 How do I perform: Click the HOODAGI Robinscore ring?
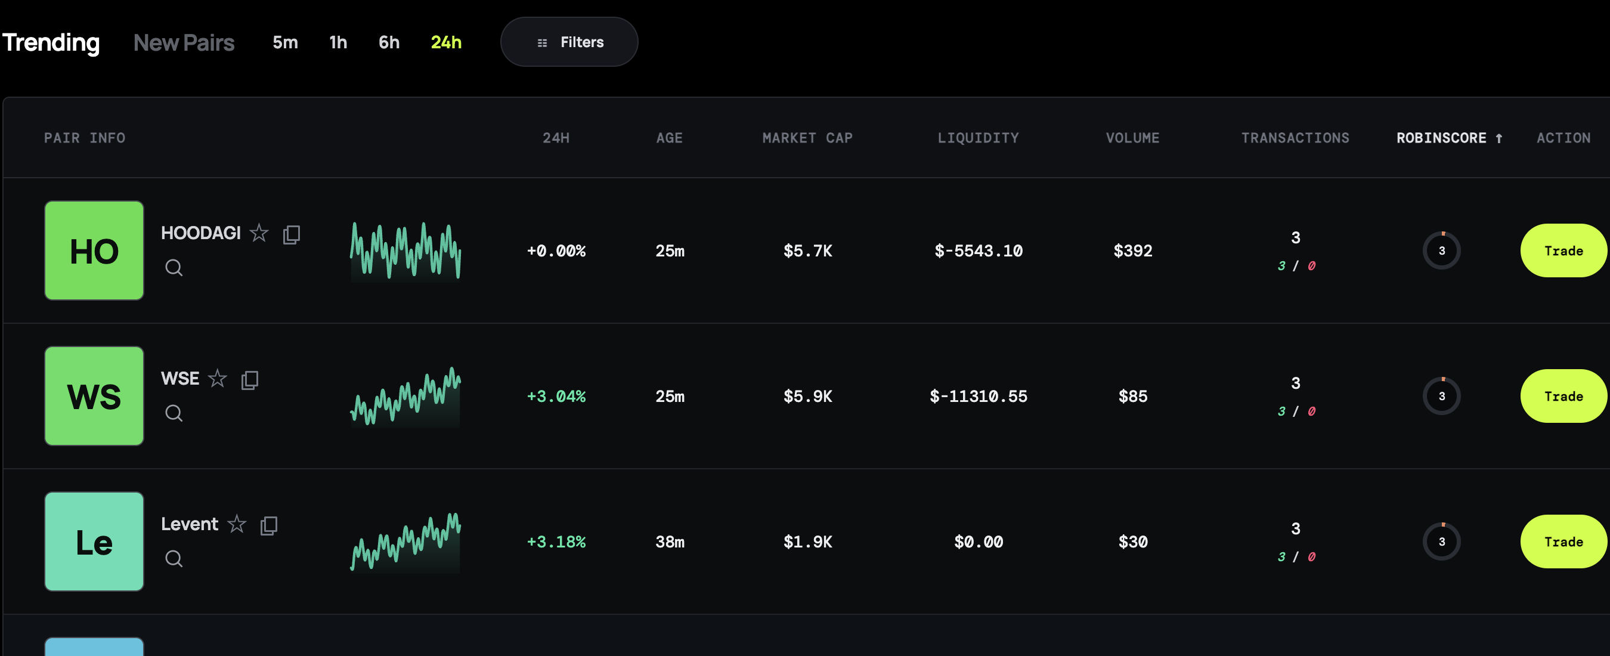tap(1441, 250)
